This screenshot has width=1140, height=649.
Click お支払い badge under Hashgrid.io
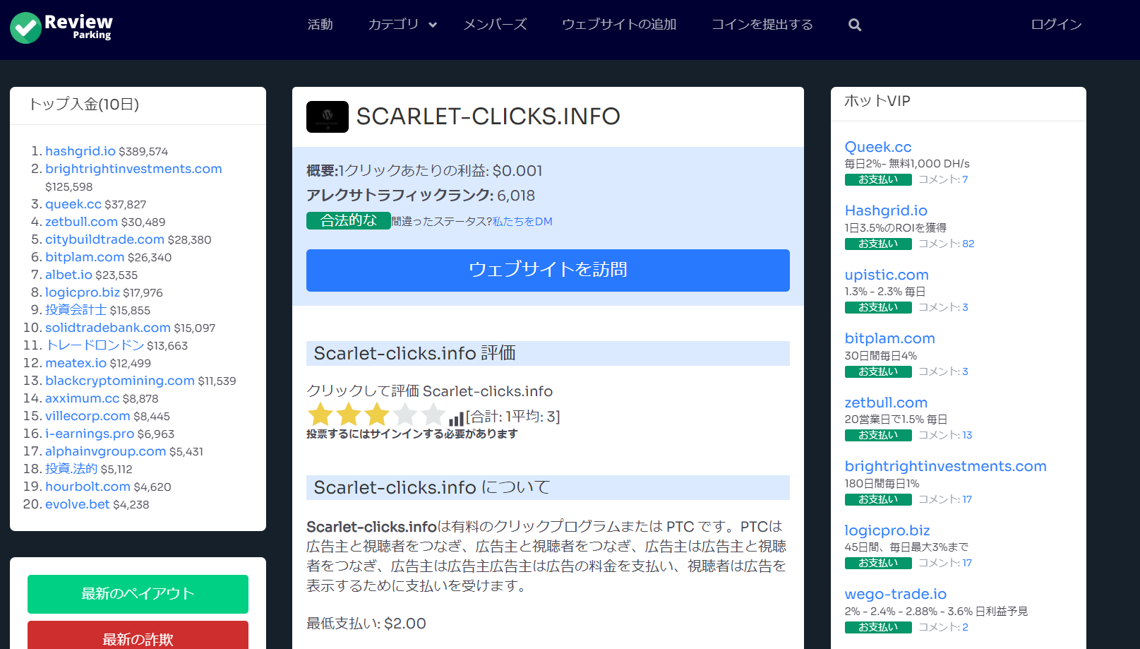[x=878, y=244]
